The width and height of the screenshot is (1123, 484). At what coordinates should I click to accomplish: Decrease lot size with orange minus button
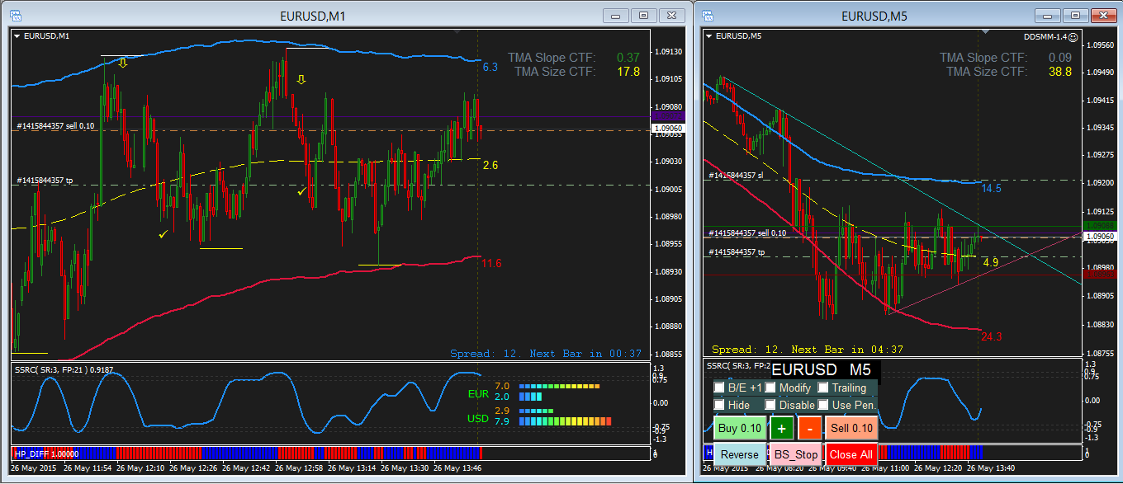pyautogui.click(x=810, y=428)
